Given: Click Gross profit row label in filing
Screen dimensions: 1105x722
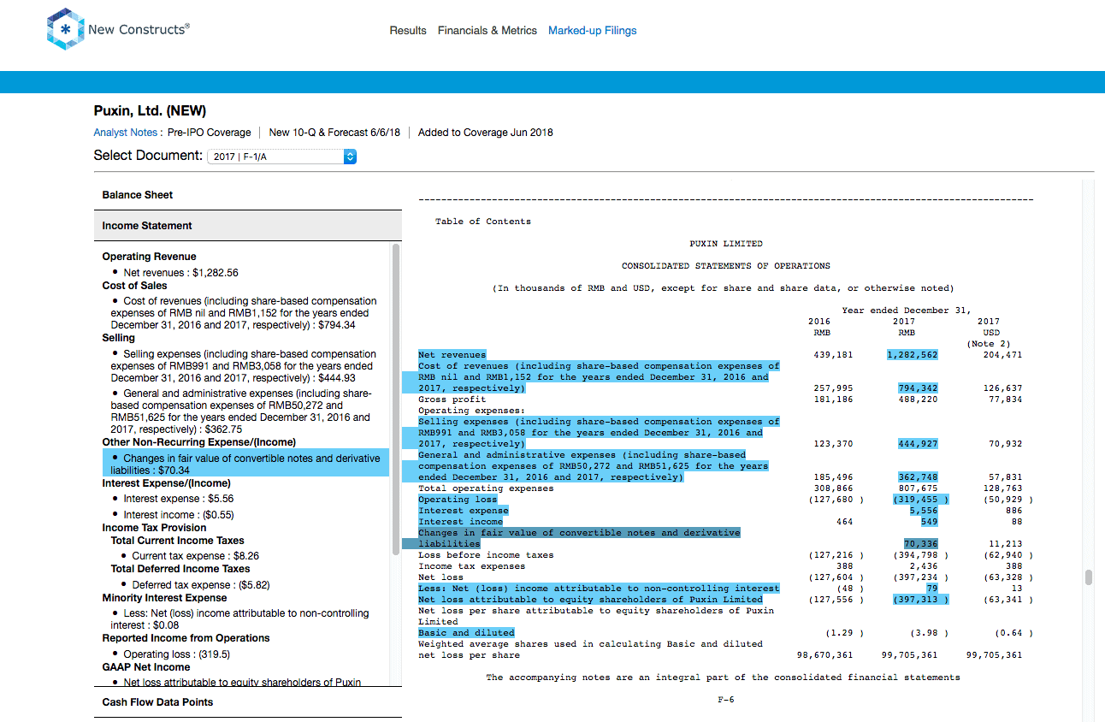Looking at the screenshot, I should [x=452, y=399].
